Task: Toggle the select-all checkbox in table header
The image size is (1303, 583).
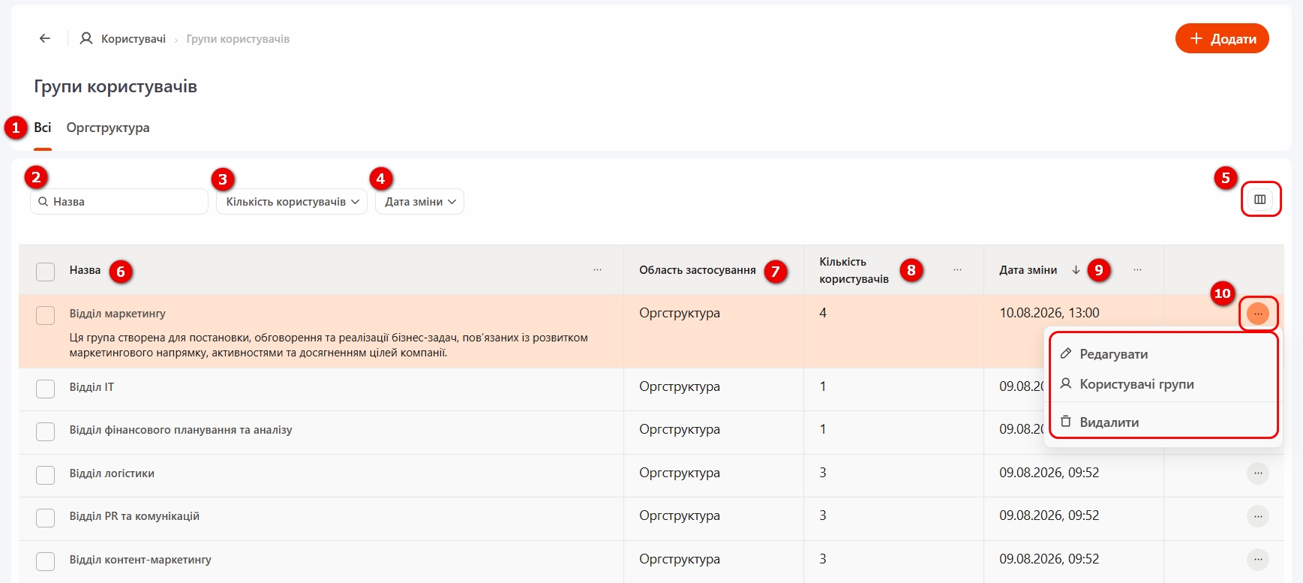Action: (x=46, y=272)
